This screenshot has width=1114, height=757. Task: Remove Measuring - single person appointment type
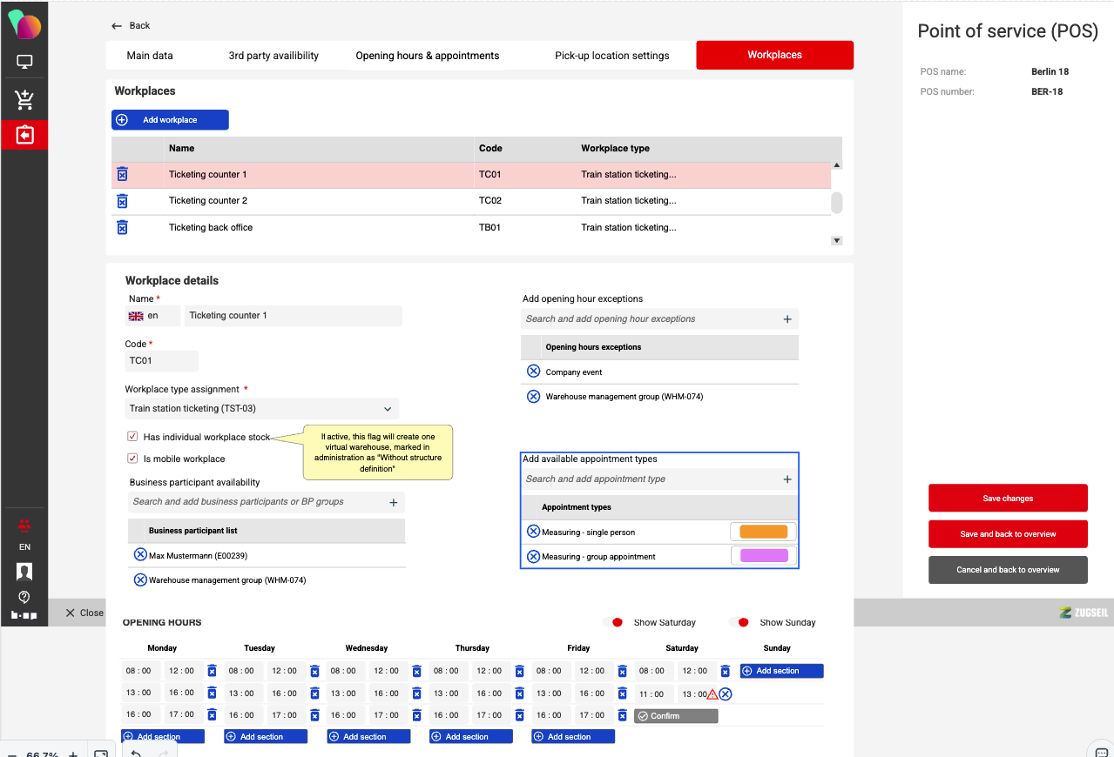coord(533,532)
